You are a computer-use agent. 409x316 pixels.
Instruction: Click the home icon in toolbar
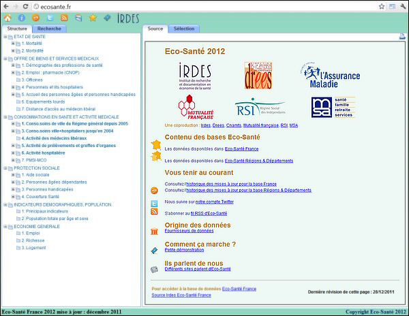7,18
